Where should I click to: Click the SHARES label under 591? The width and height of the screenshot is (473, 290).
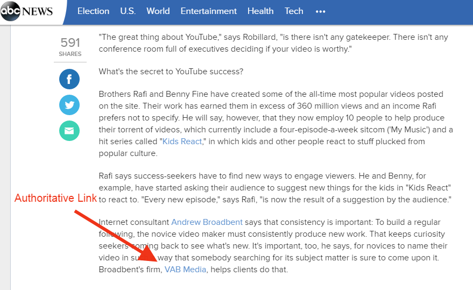[x=70, y=54]
